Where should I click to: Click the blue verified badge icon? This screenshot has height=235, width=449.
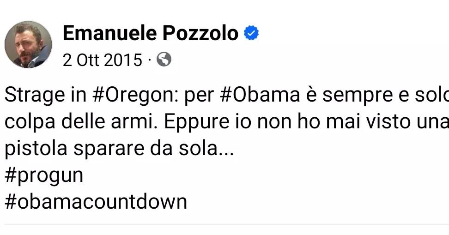pos(251,33)
